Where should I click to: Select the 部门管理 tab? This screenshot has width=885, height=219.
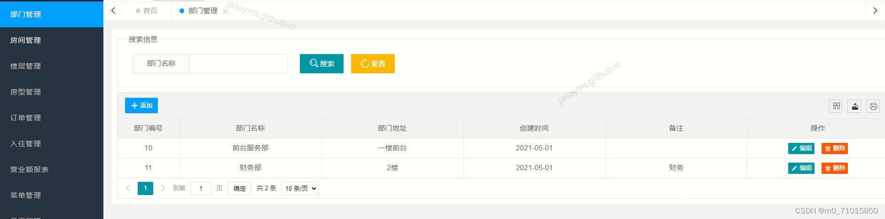pyautogui.click(x=203, y=10)
